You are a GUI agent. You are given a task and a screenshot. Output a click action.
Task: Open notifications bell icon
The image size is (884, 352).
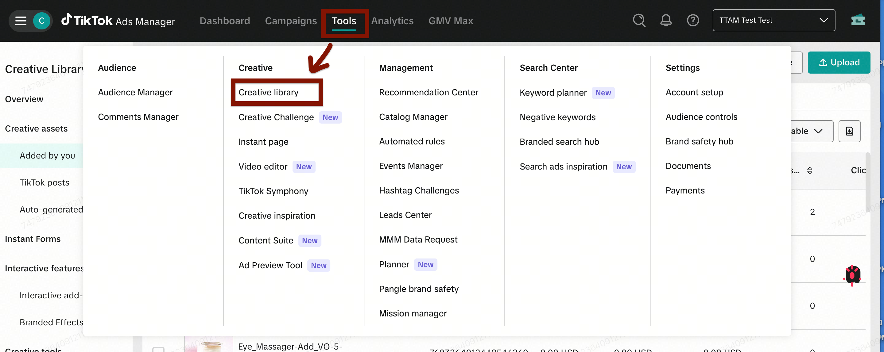pos(666,21)
